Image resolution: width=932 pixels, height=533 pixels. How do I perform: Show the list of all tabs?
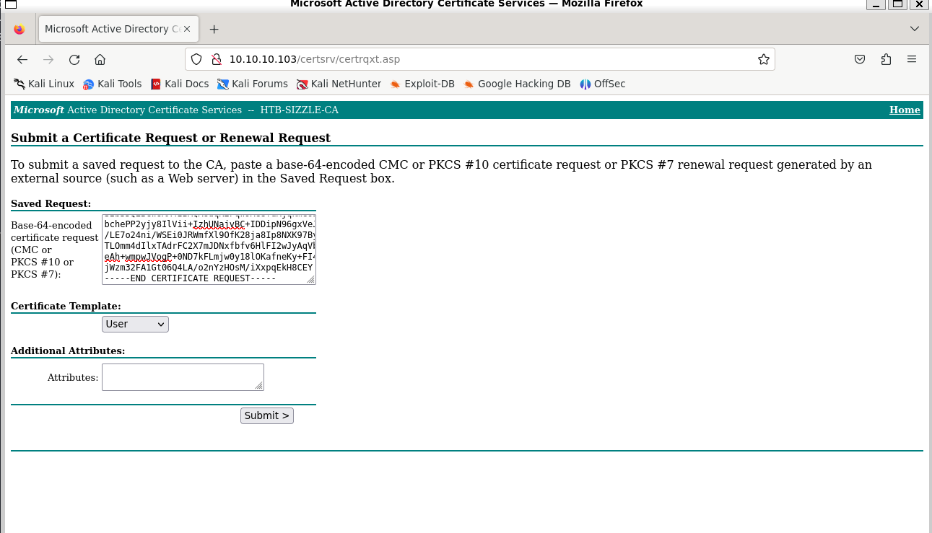coord(915,30)
